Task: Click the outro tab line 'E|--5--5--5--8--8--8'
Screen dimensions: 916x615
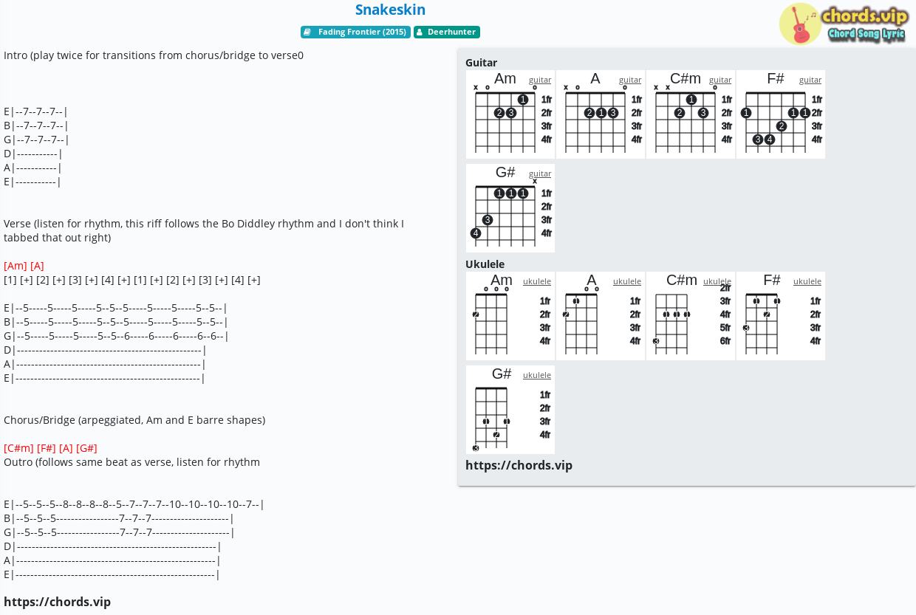Action: pyautogui.click(x=134, y=504)
